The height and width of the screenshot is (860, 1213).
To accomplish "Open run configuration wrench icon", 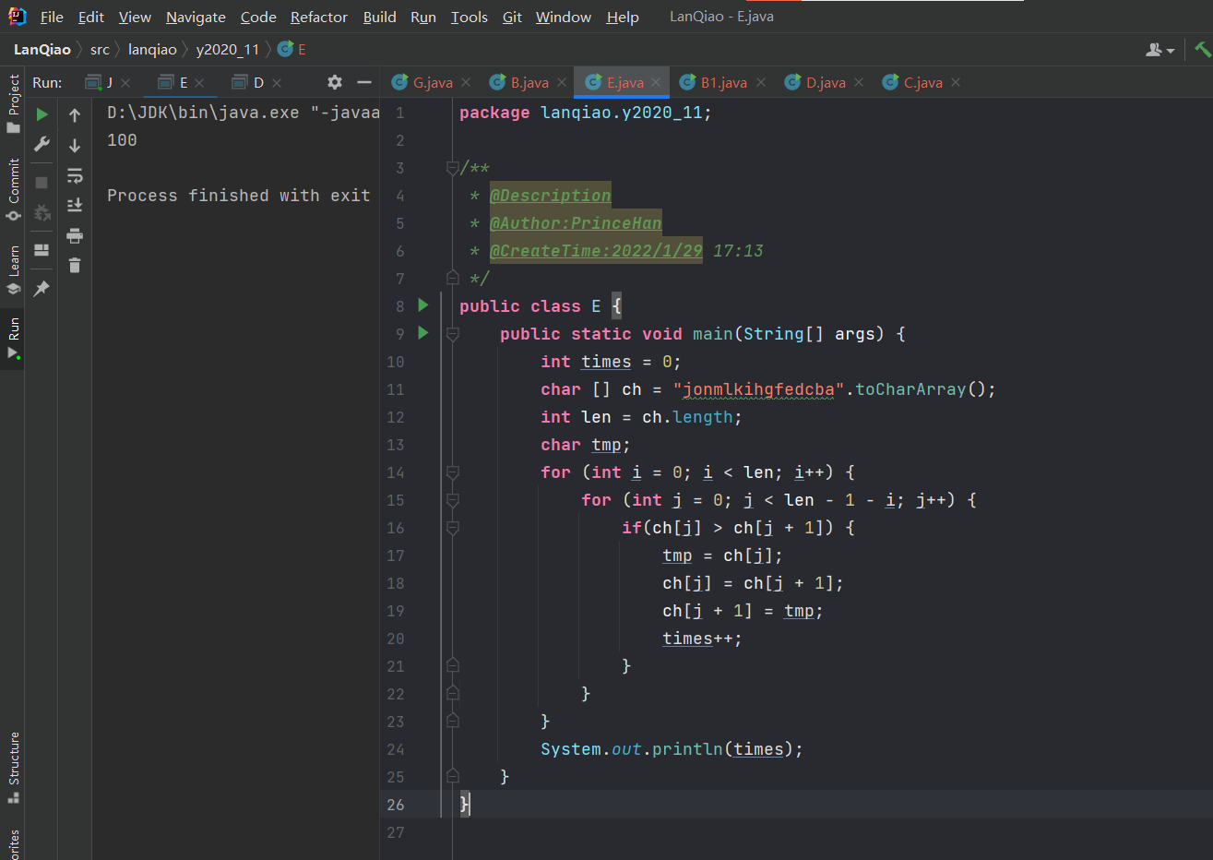I will [42, 144].
